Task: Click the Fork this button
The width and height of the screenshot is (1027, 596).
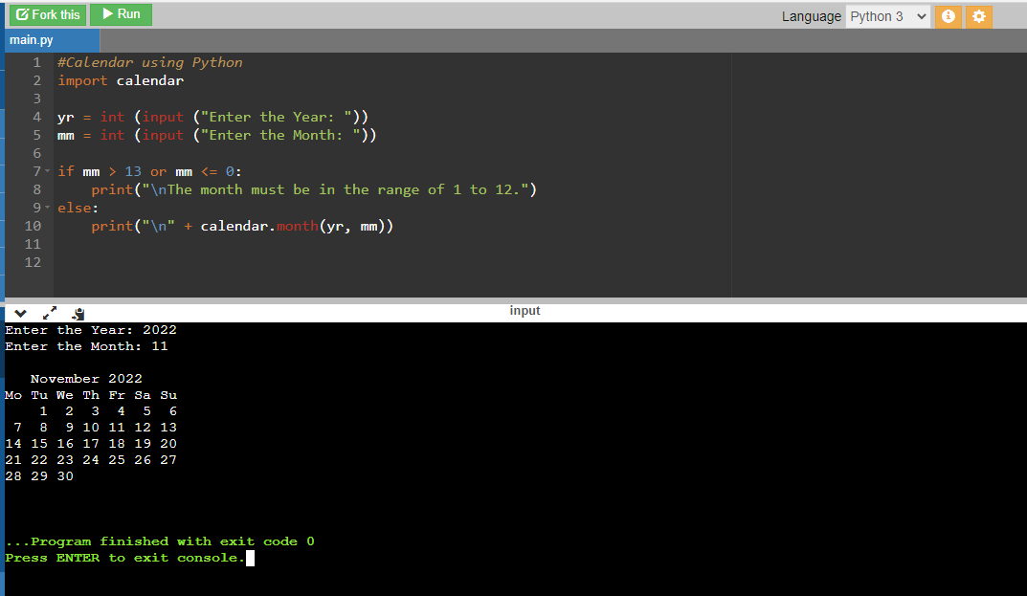Action: pyautogui.click(x=48, y=14)
